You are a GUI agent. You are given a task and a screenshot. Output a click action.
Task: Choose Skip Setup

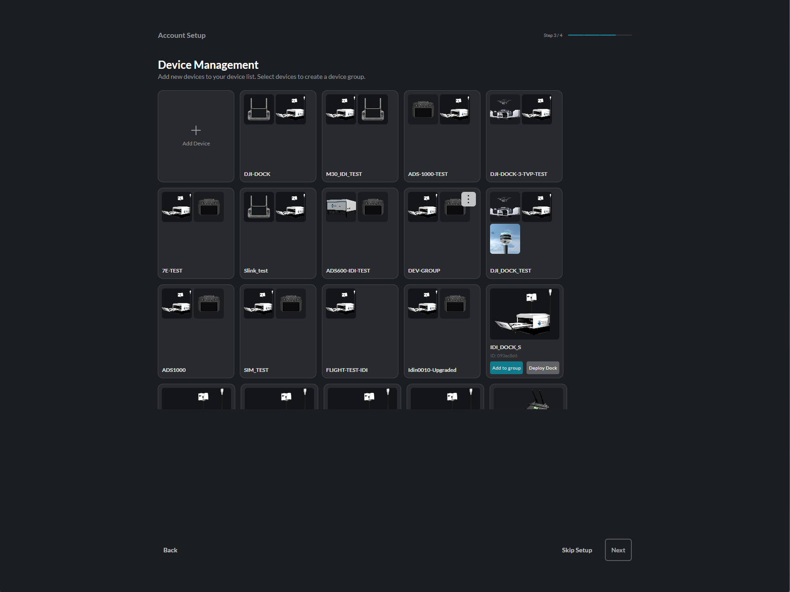pyautogui.click(x=577, y=550)
